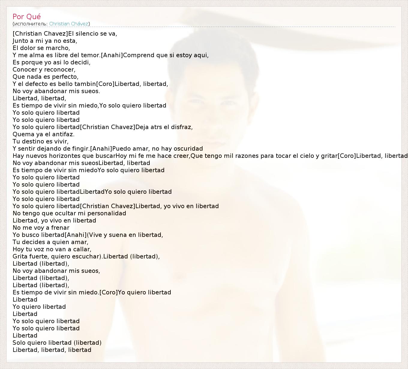Select "No tengo que ocultar mi personalidad" line
The image size is (408, 369).
pos(69,213)
